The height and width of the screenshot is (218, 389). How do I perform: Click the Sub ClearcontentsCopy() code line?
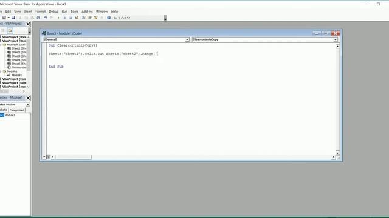(x=73, y=45)
